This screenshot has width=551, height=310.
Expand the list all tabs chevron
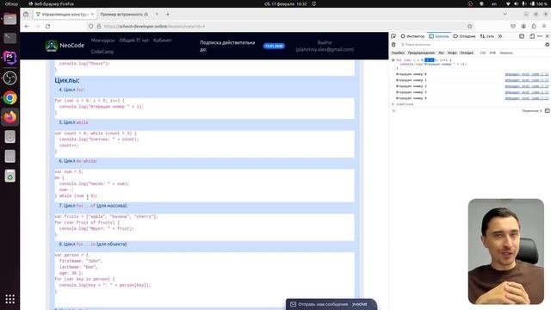click(x=505, y=15)
